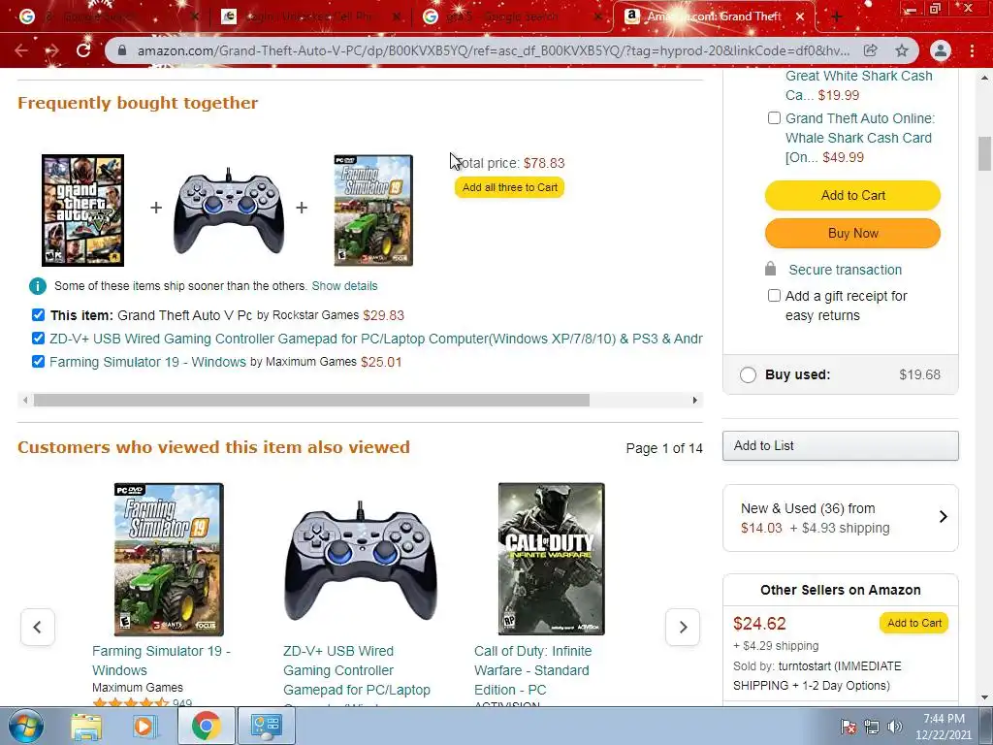Open gamepad image in frequently bought together
This screenshot has width=993, height=745.
[x=229, y=211]
